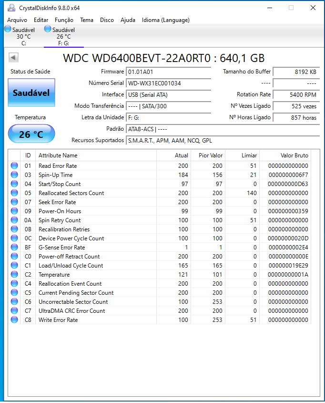This screenshot has width=325, height=403.
Task: Click the status orb for G-Sense Error Rate
Action: pyautogui.click(x=14, y=247)
